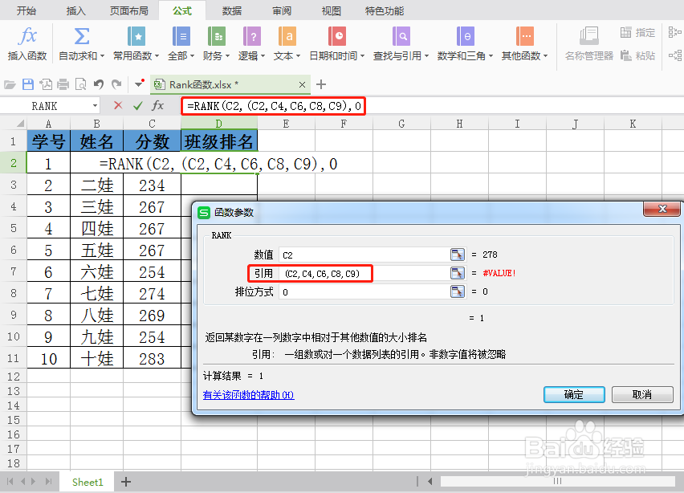Switch to the 数据 ribbon tab

230,10
